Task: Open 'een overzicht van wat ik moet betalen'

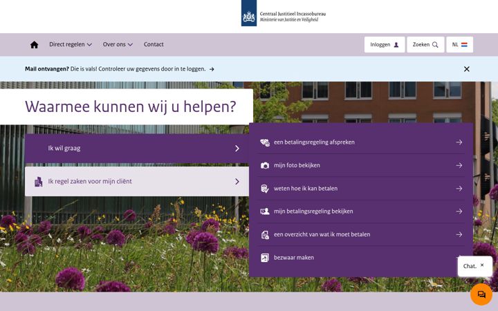Action: [x=361, y=234]
